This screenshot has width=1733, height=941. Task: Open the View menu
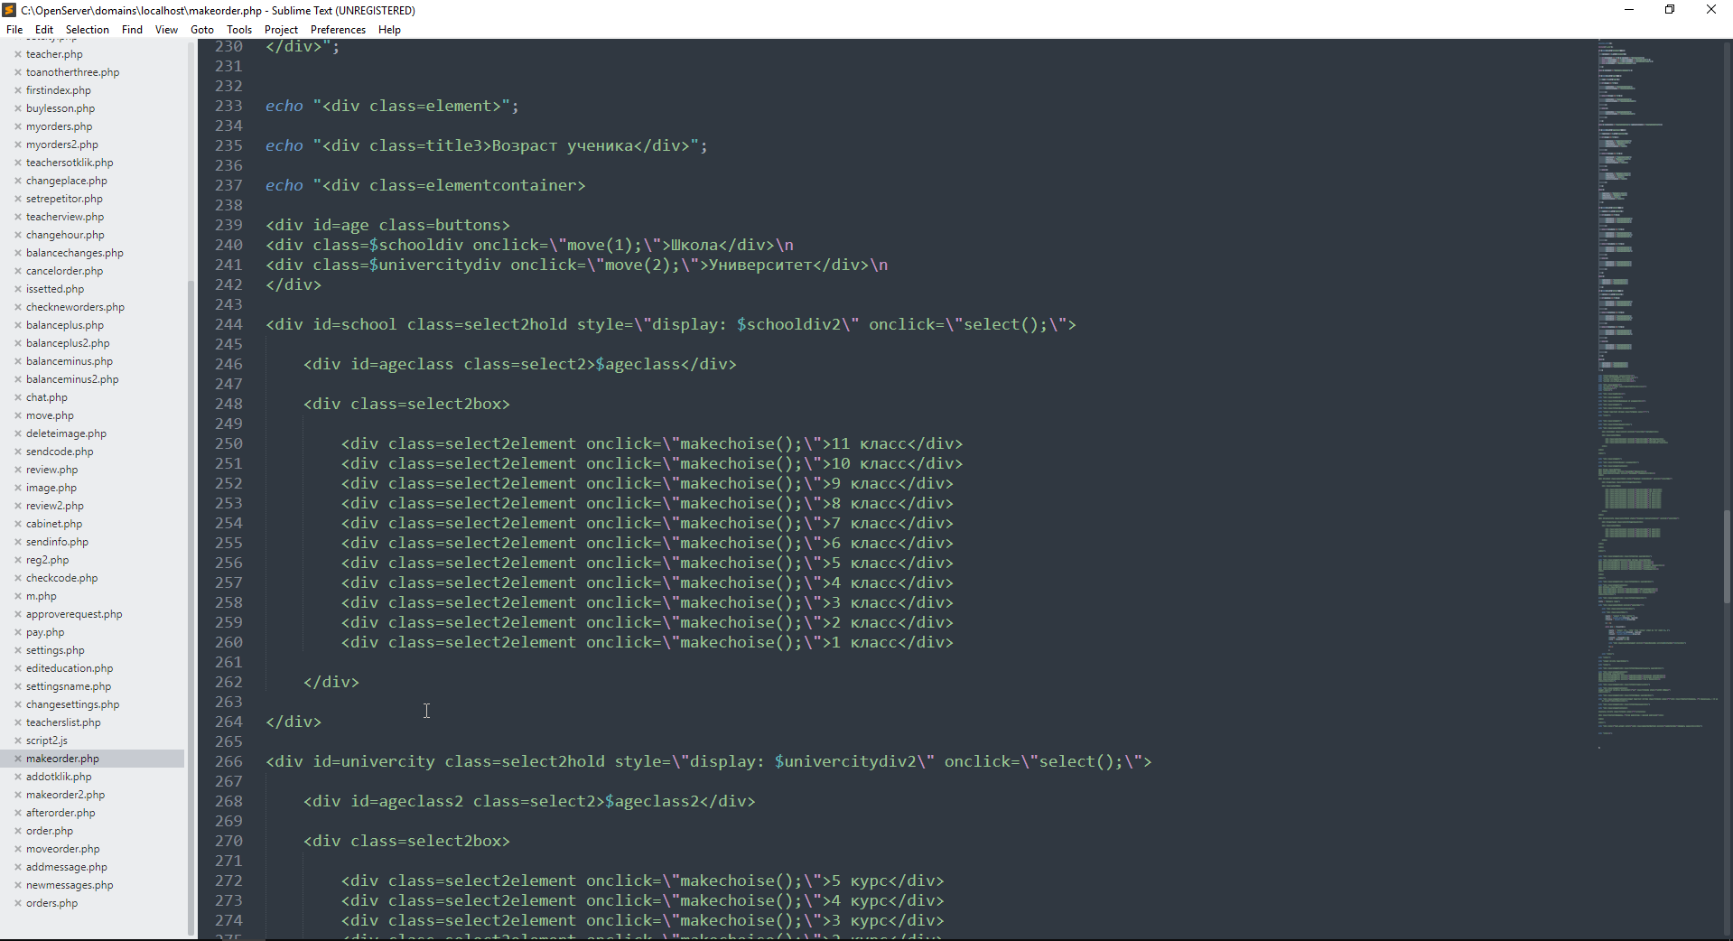click(x=166, y=30)
